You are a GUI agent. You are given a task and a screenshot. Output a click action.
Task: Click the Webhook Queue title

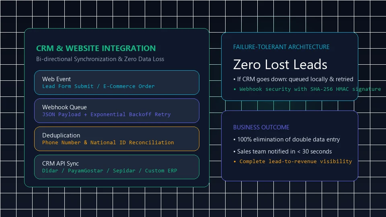[64, 107]
